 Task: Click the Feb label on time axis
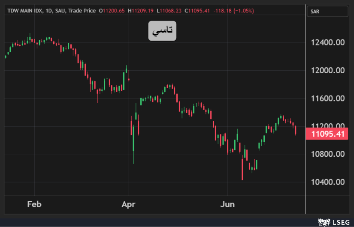click(x=34, y=204)
